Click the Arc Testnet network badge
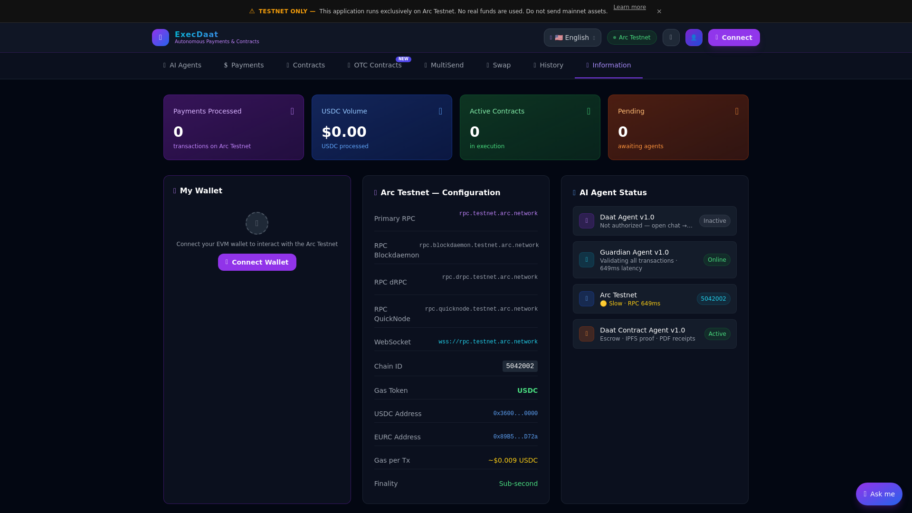The width and height of the screenshot is (912, 513). pyautogui.click(x=632, y=38)
